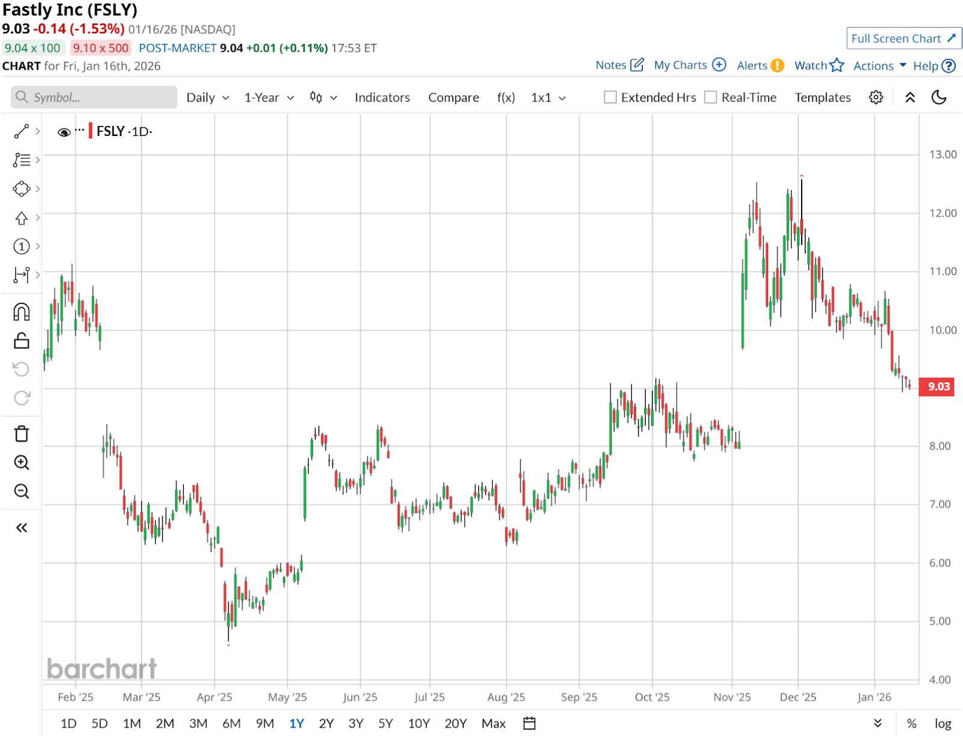Open the date range calendar picker
The height and width of the screenshot is (736, 963).
(529, 723)
